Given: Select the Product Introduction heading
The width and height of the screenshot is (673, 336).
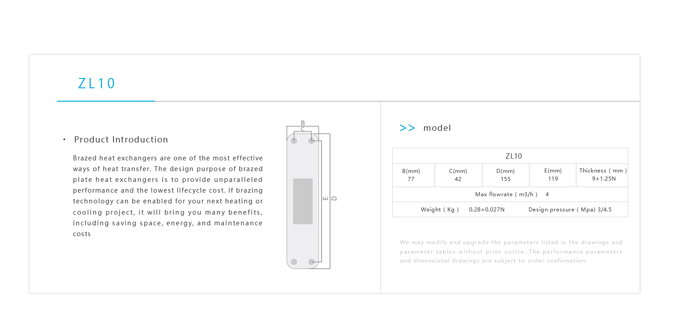Looking at the screenshot, I should 121,139.
